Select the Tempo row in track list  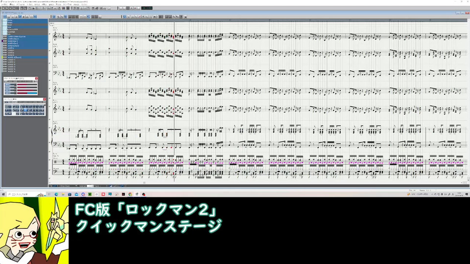[x=25, y=22]
